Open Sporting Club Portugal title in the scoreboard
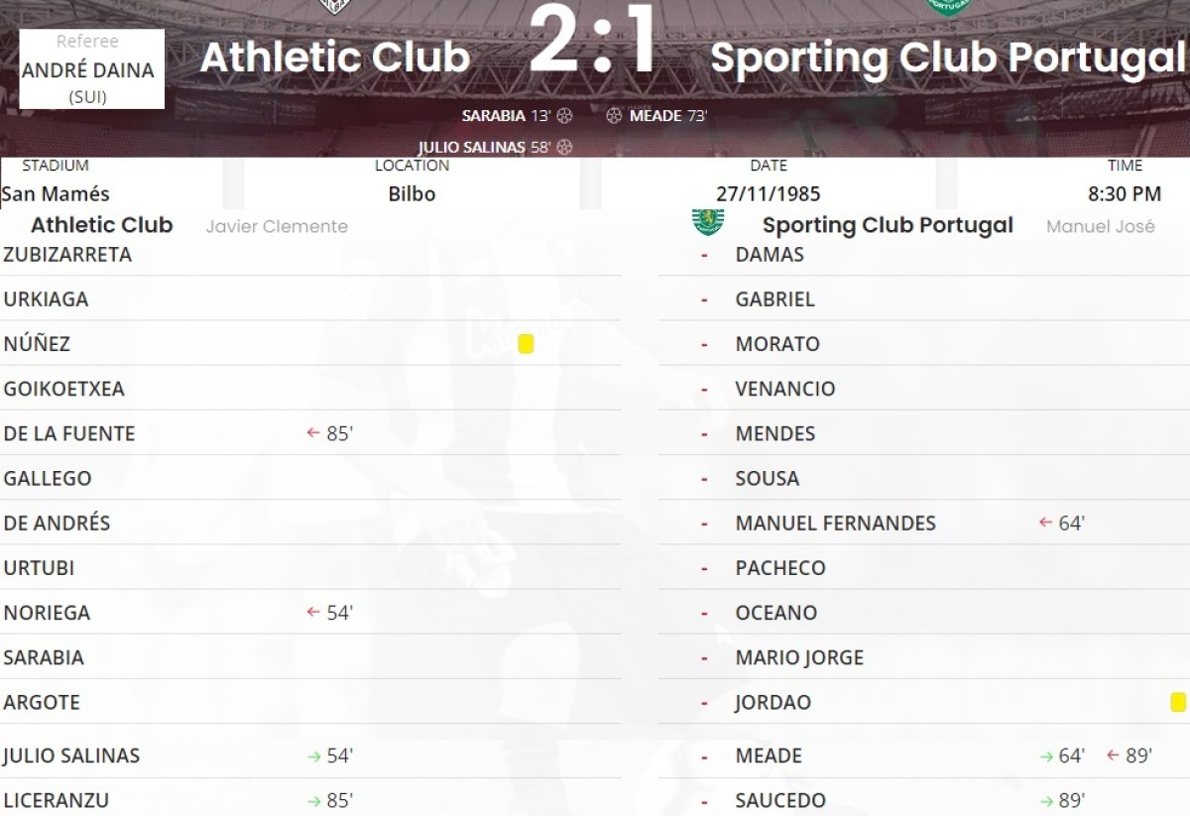The image size is (1190, 816). point(947,58)
